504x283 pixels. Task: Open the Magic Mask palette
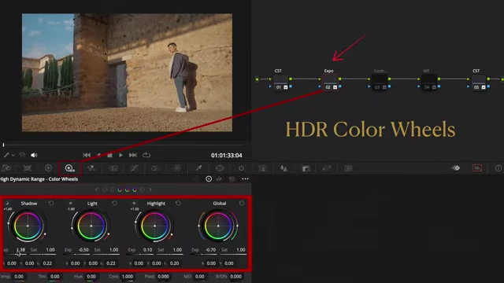click(262, 168)
